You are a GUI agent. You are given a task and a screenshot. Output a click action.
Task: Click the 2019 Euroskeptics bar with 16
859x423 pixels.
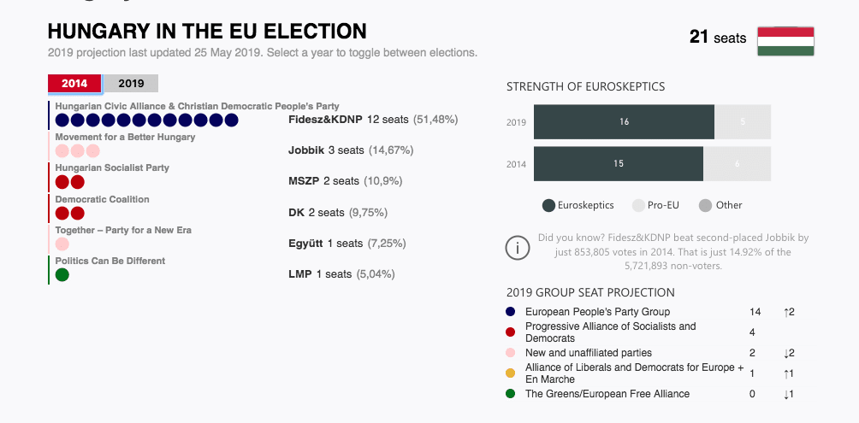(624, 122)
